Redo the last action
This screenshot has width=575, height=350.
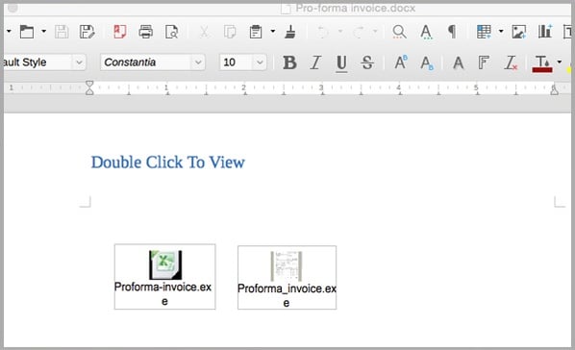click(x=359, y=32)
